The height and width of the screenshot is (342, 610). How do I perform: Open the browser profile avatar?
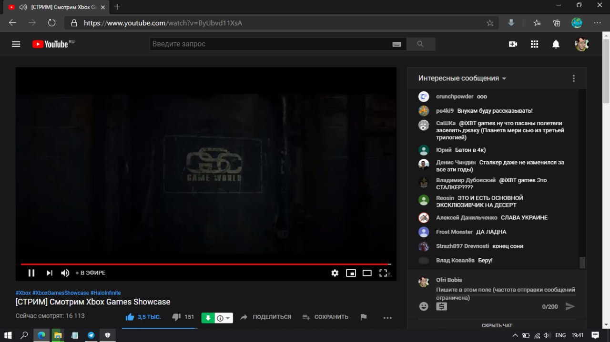[x=577, y=23]
